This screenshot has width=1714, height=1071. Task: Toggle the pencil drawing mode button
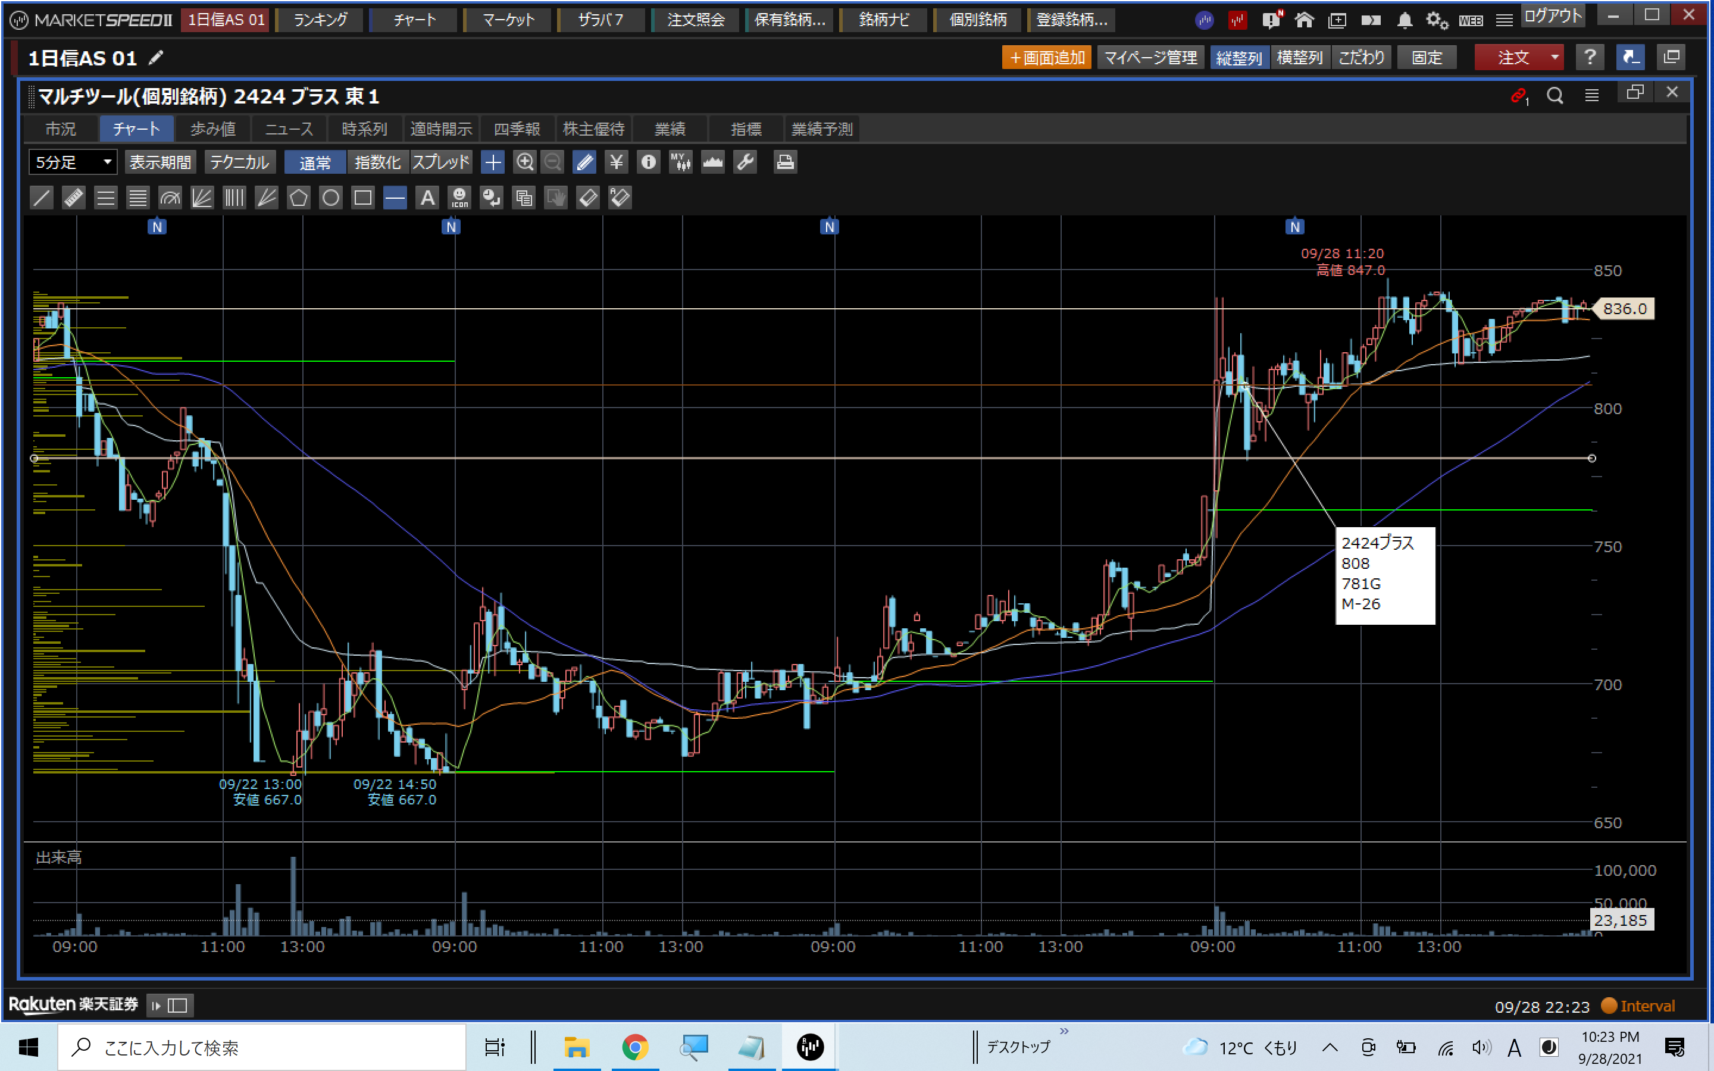584,162
